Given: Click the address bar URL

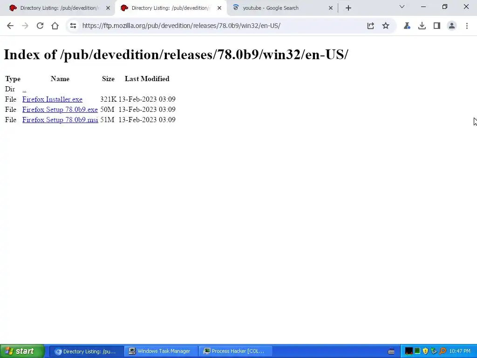Looking at the screenshot, I should point(181,26).
